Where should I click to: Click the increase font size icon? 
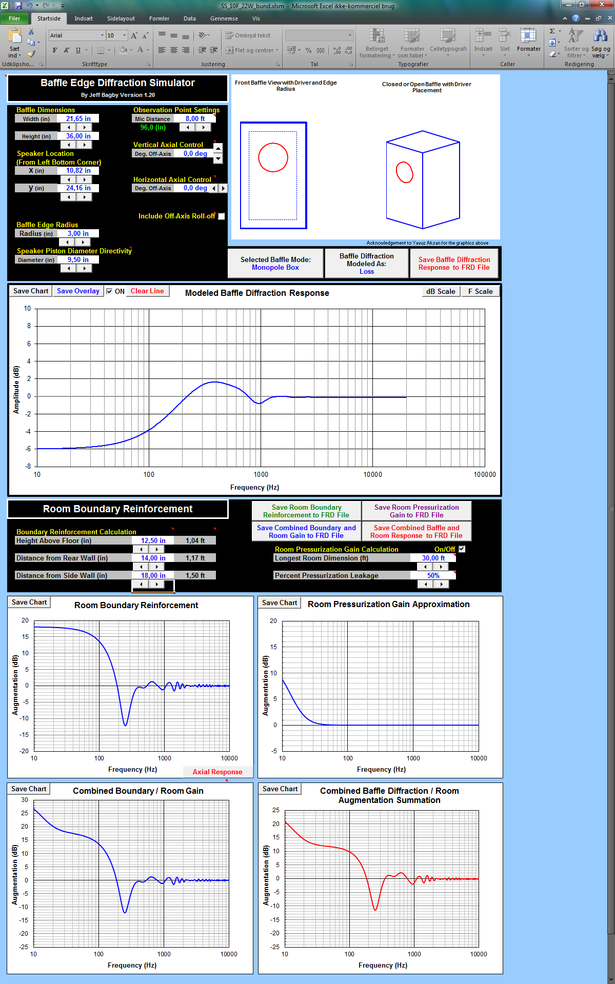(134, 36)
